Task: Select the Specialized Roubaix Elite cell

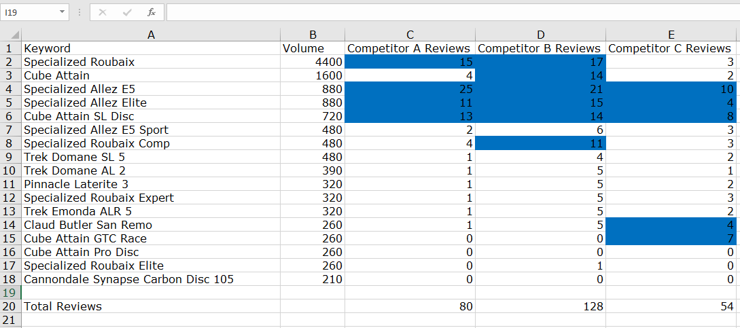Action: 151,266
